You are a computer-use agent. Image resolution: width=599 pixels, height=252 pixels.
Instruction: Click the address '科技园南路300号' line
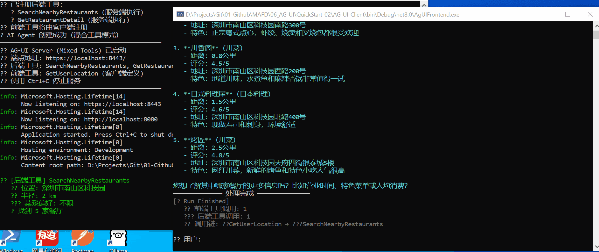[x=245, y=25]
